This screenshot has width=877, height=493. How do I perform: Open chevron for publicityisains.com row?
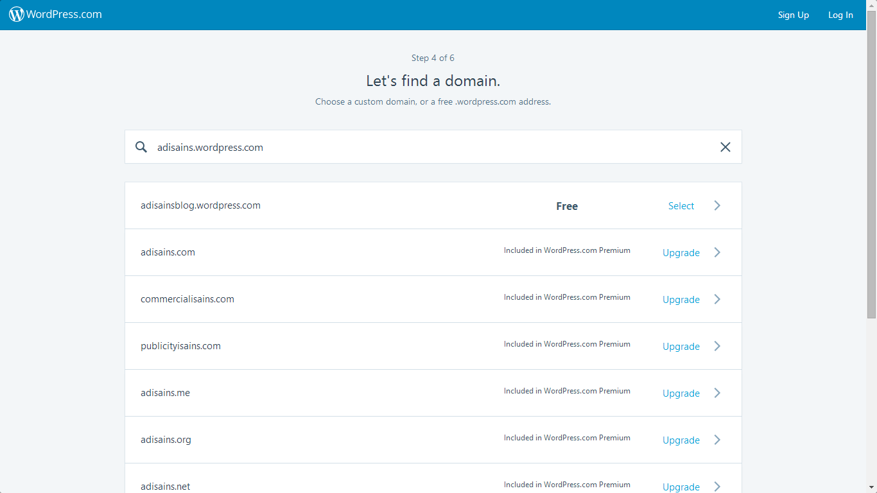[x=717, y=346]
